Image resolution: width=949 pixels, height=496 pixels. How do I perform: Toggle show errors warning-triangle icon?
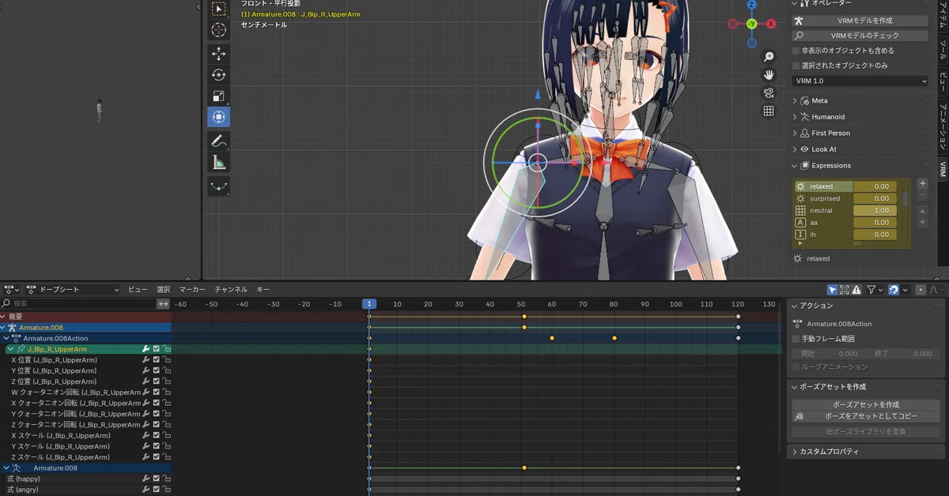(856, 290)
